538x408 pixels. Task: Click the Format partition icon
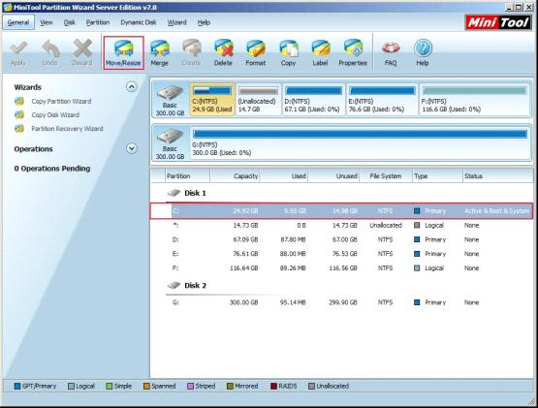coord(256,53)
